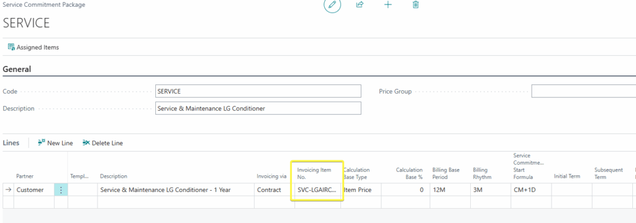Click the Lines section tab label
Image resolution: width=636 pixels, height=223 pixels.
[11, 143]
